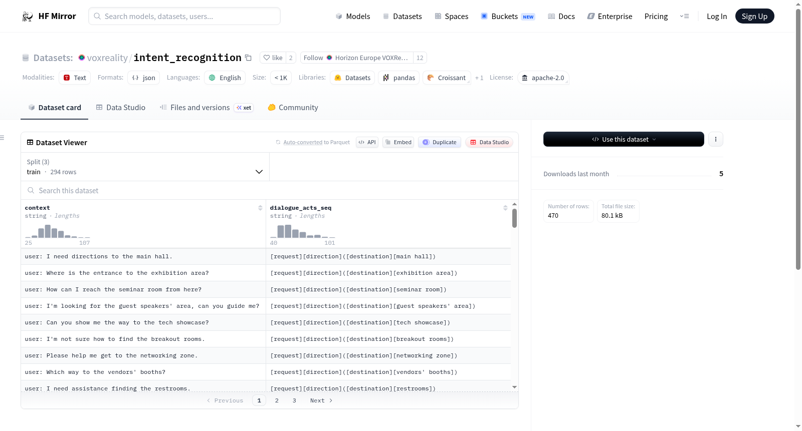
Task: Click the pandas library tag
Action: tap(399, 78)
